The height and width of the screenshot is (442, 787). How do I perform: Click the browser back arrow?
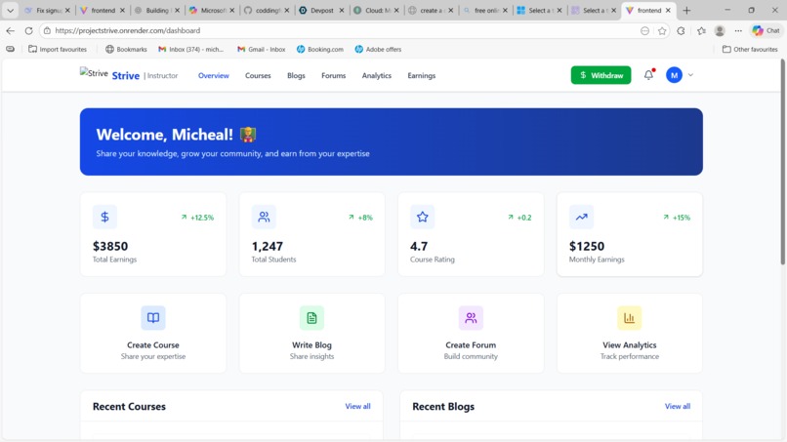click(x=10, y=30)
